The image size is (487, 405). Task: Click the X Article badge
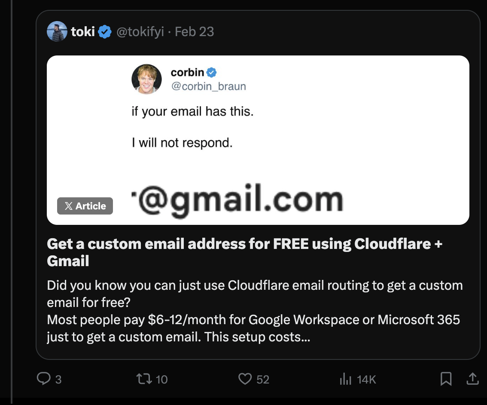click(x=85, y=206)
